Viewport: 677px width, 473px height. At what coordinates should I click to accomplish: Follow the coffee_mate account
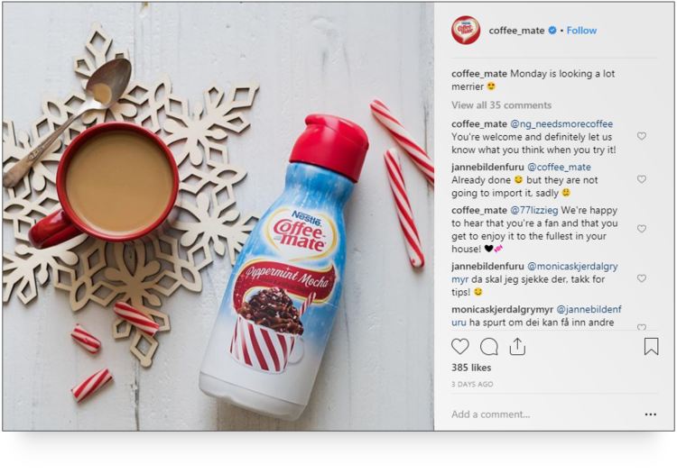click(x=581, y=30)
